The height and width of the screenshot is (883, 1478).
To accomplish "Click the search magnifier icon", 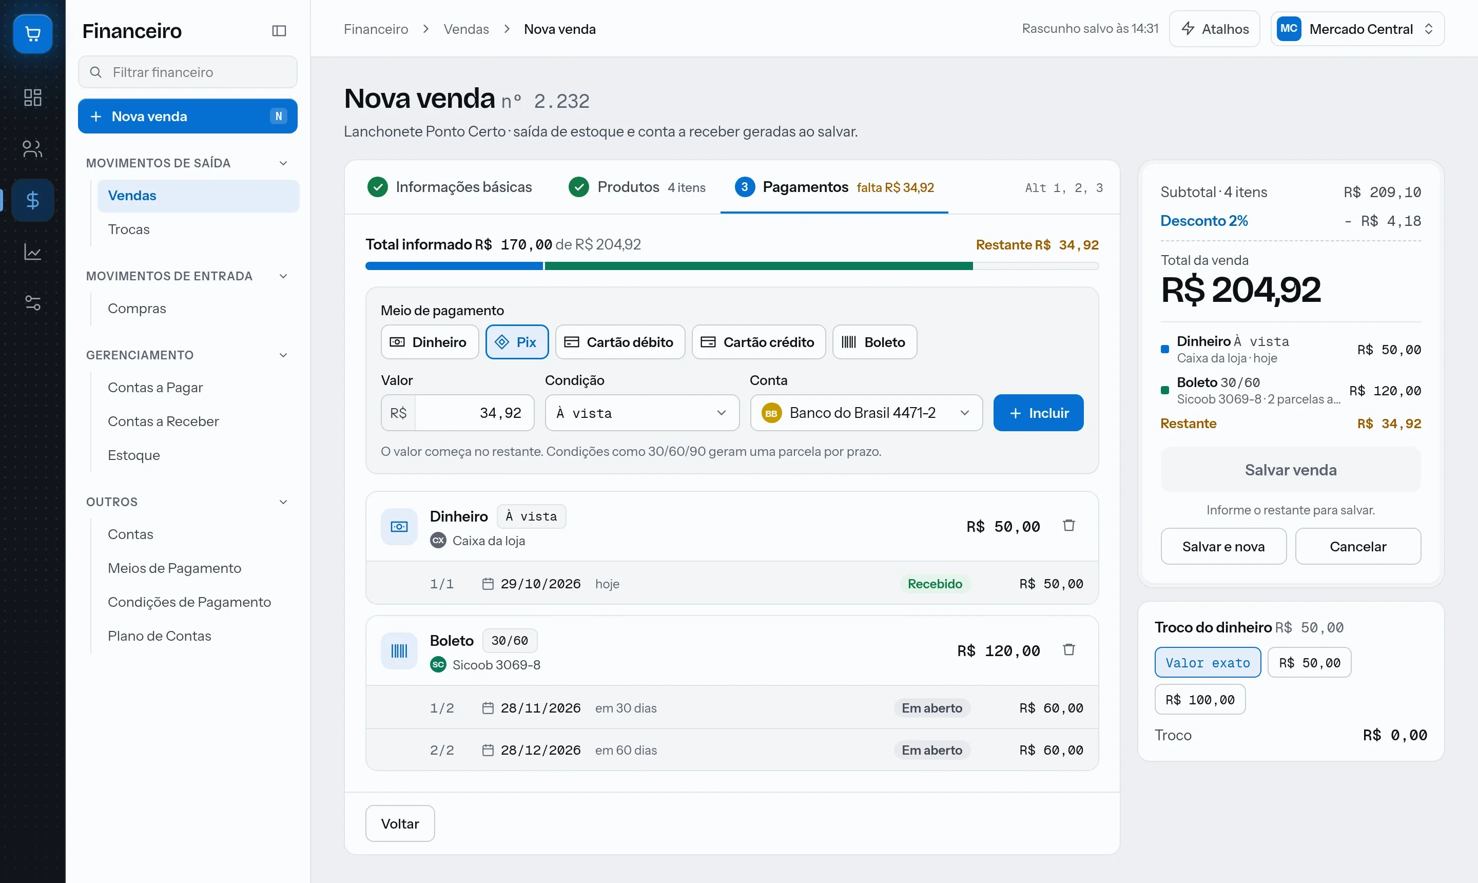I will 95,72.
